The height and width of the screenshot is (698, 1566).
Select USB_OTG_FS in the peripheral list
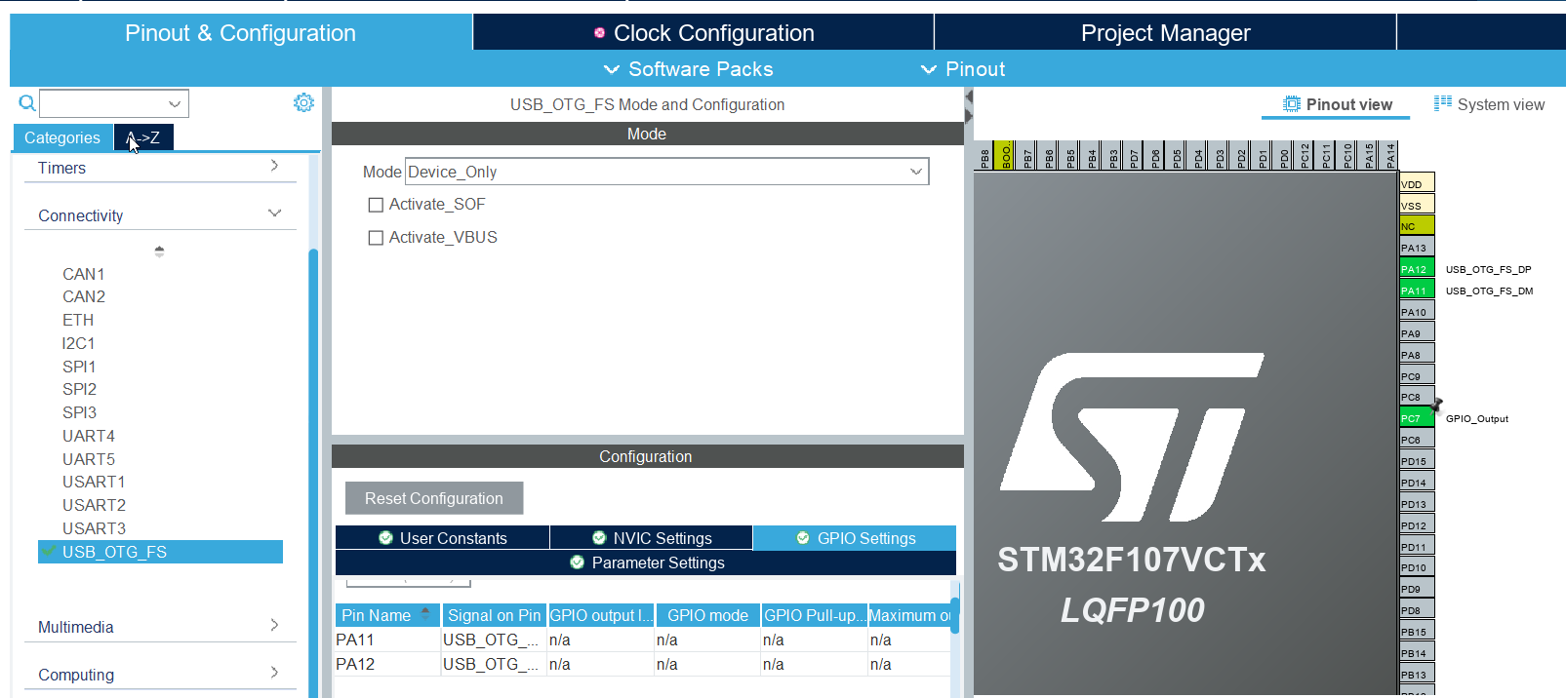(161, 552)
